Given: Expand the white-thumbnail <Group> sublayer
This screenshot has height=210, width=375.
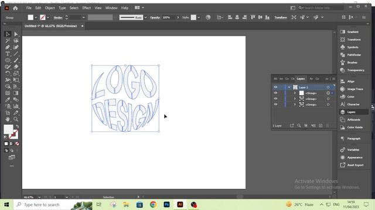Looking at the screenshot, I should point(295,93).
